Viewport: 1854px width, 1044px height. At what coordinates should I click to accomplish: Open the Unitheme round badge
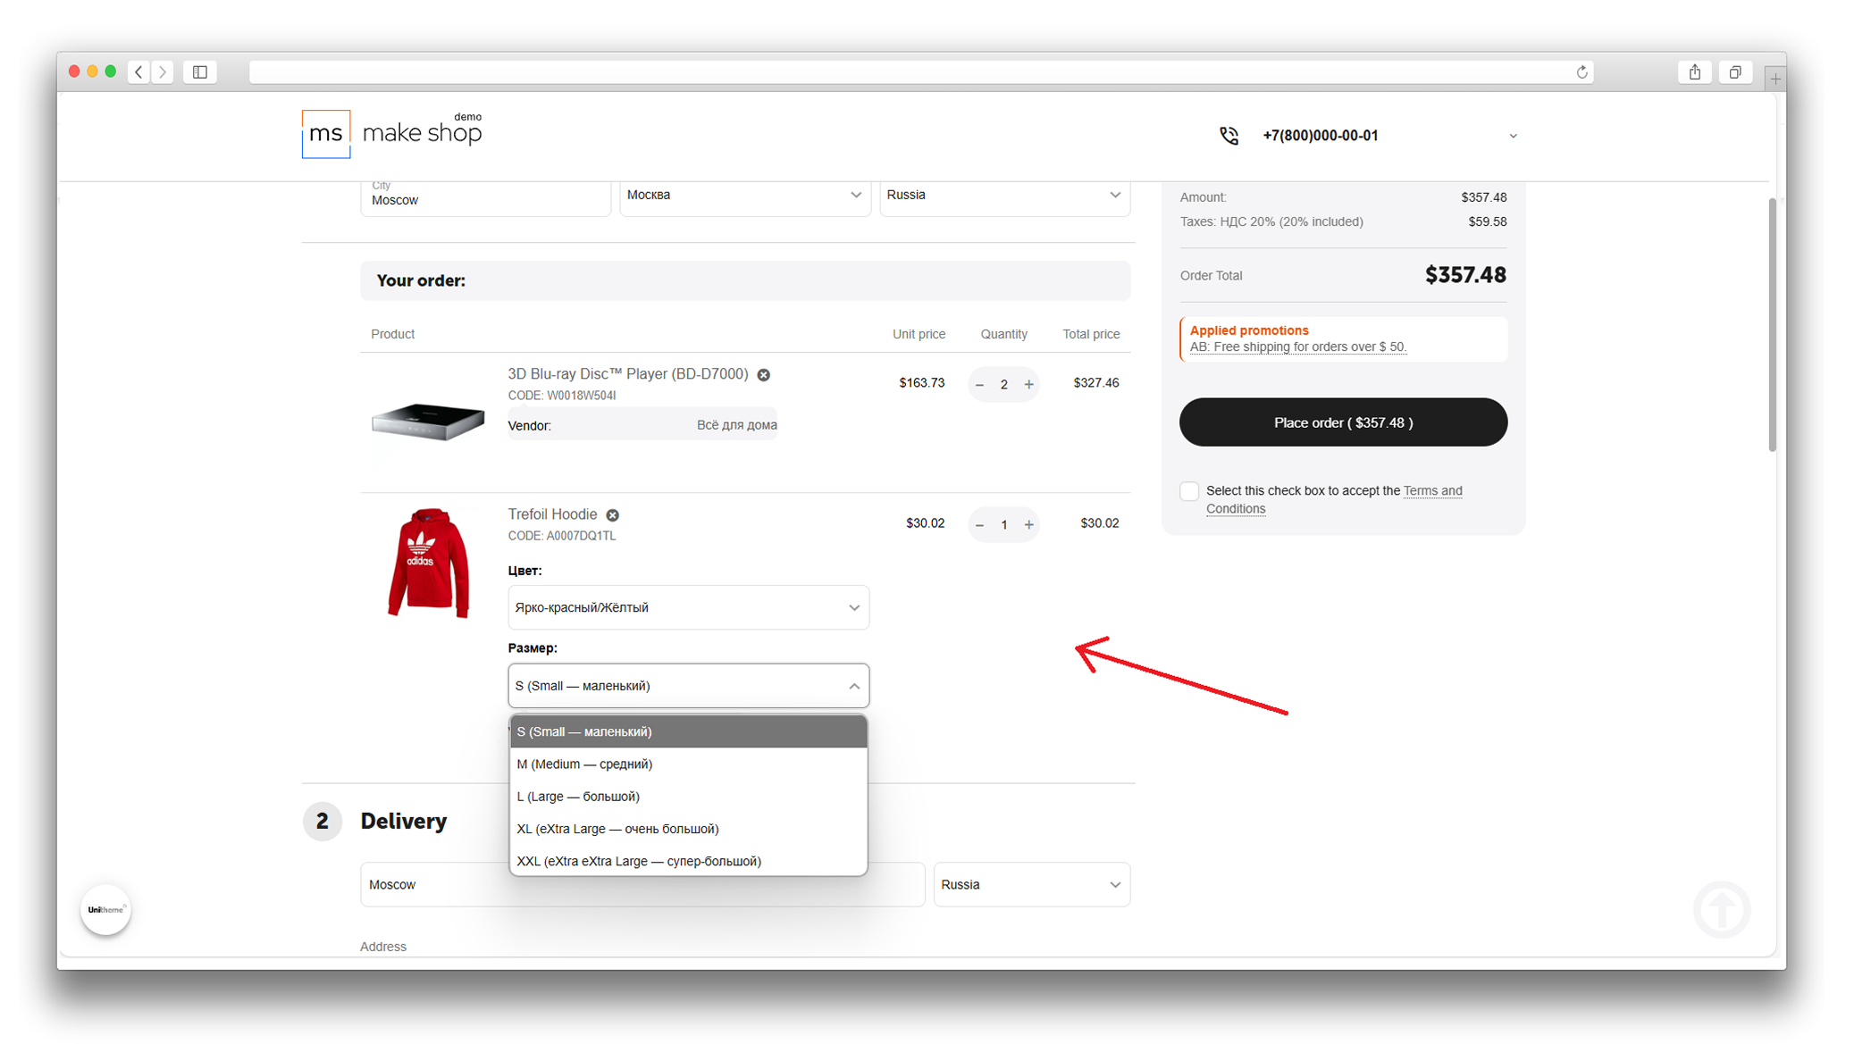click(x=105, y=909)
